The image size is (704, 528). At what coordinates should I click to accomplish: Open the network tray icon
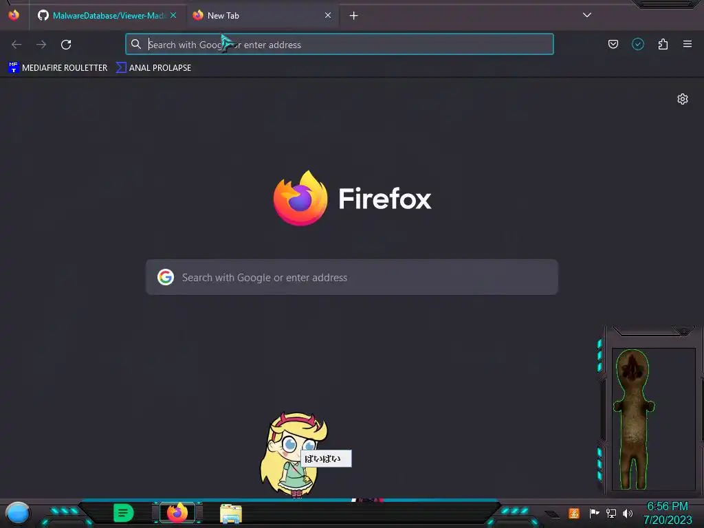click(611, 513)
